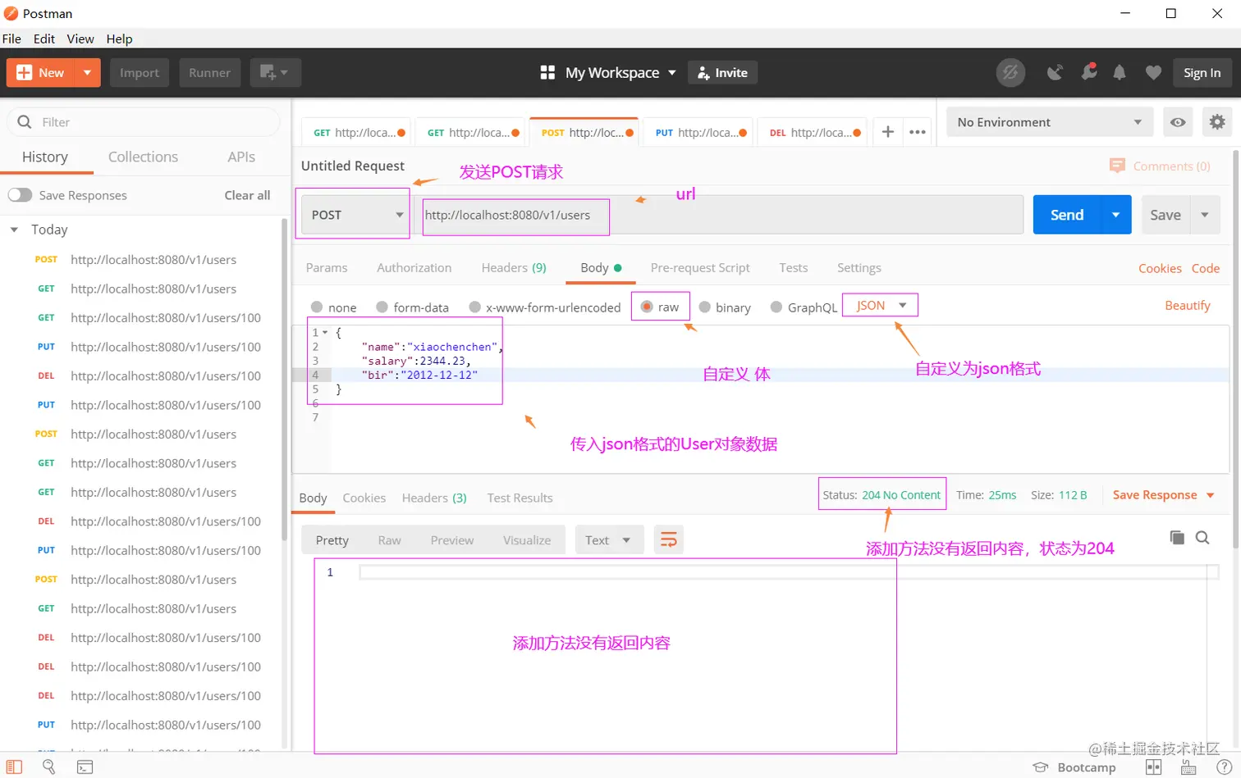Collapse the Today history group

[14, 230]
